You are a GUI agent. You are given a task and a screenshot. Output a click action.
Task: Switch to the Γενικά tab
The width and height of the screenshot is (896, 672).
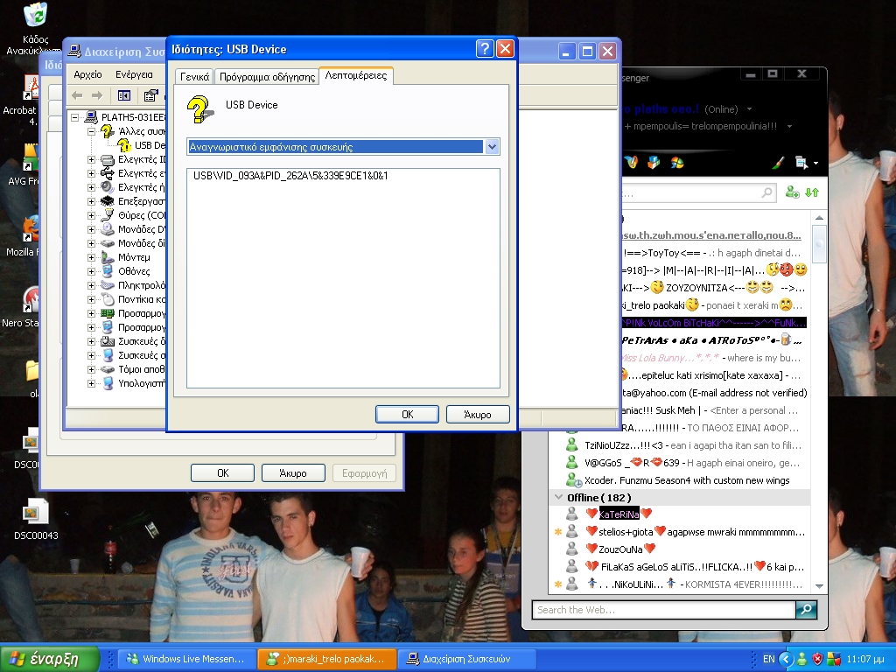point(194,77)
